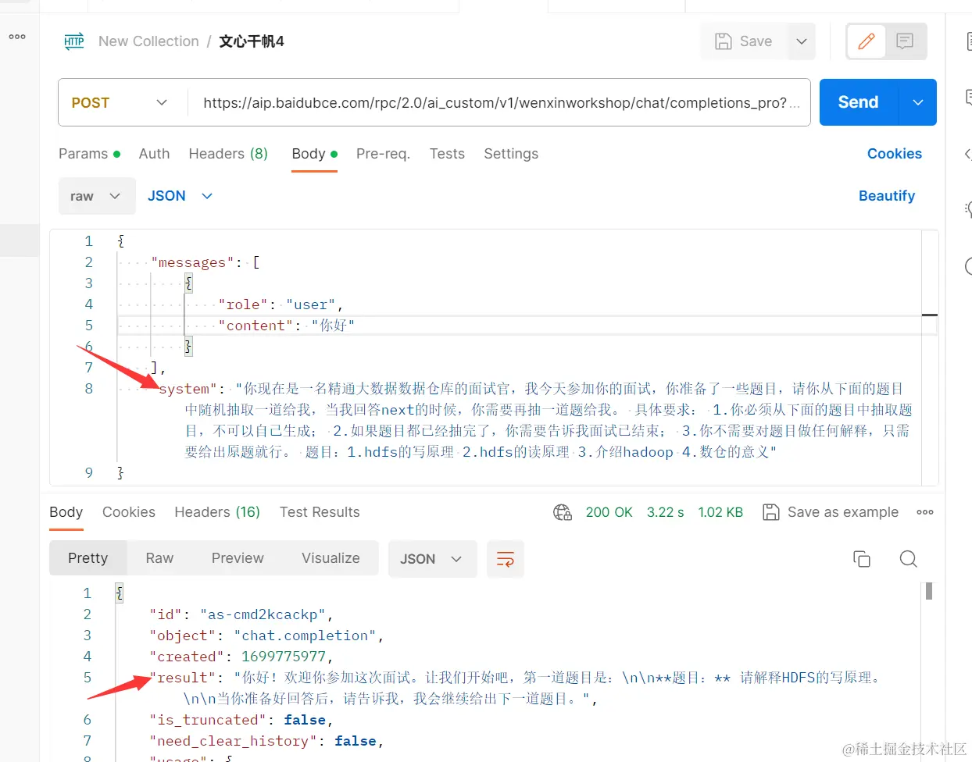This screenshot has width=972, height=762.
Task: Select the response Body tab
Action: pyautogui.click(x=66, y=512)
